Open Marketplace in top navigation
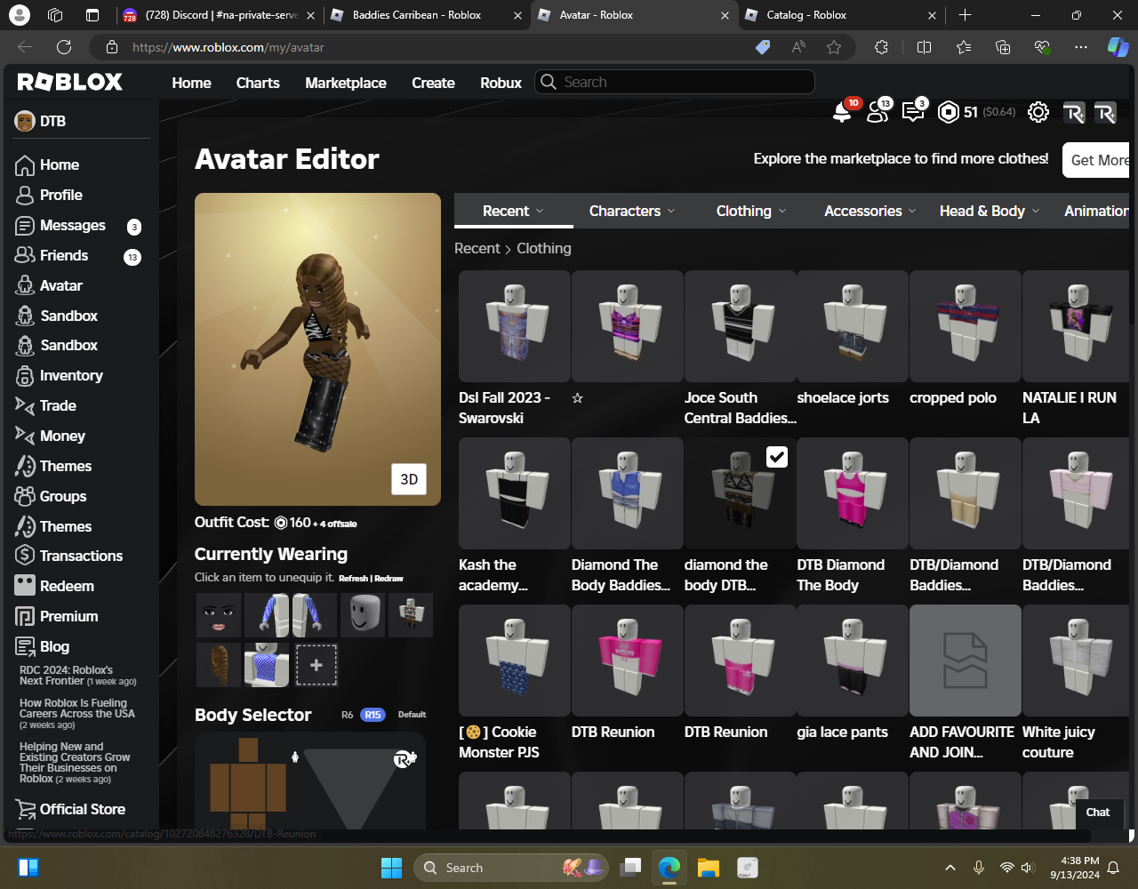Image resolution: width=1138 pixels, height=889 pixels. tap(346, 83)
